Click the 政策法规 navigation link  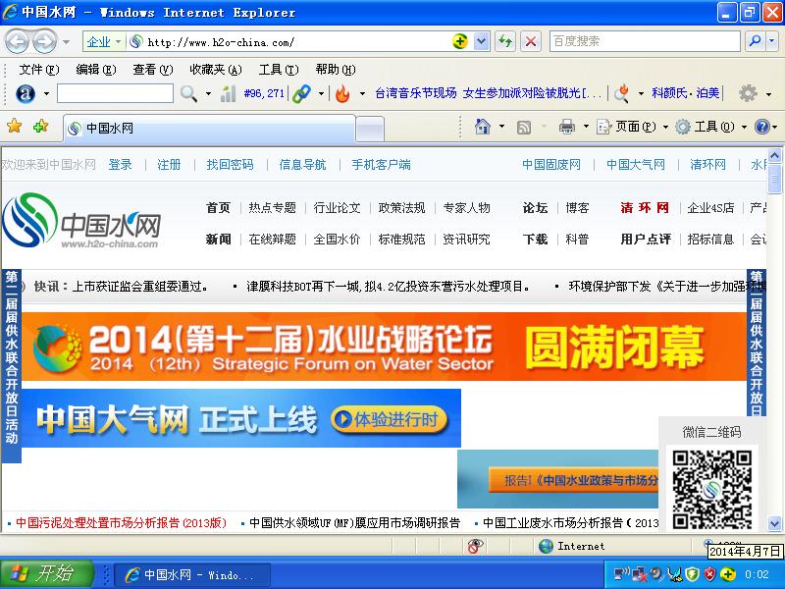(401, 208)
